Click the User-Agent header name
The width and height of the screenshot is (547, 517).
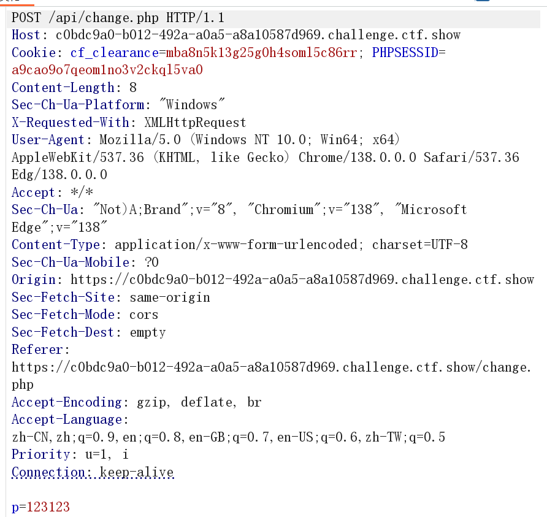[50, 140]
